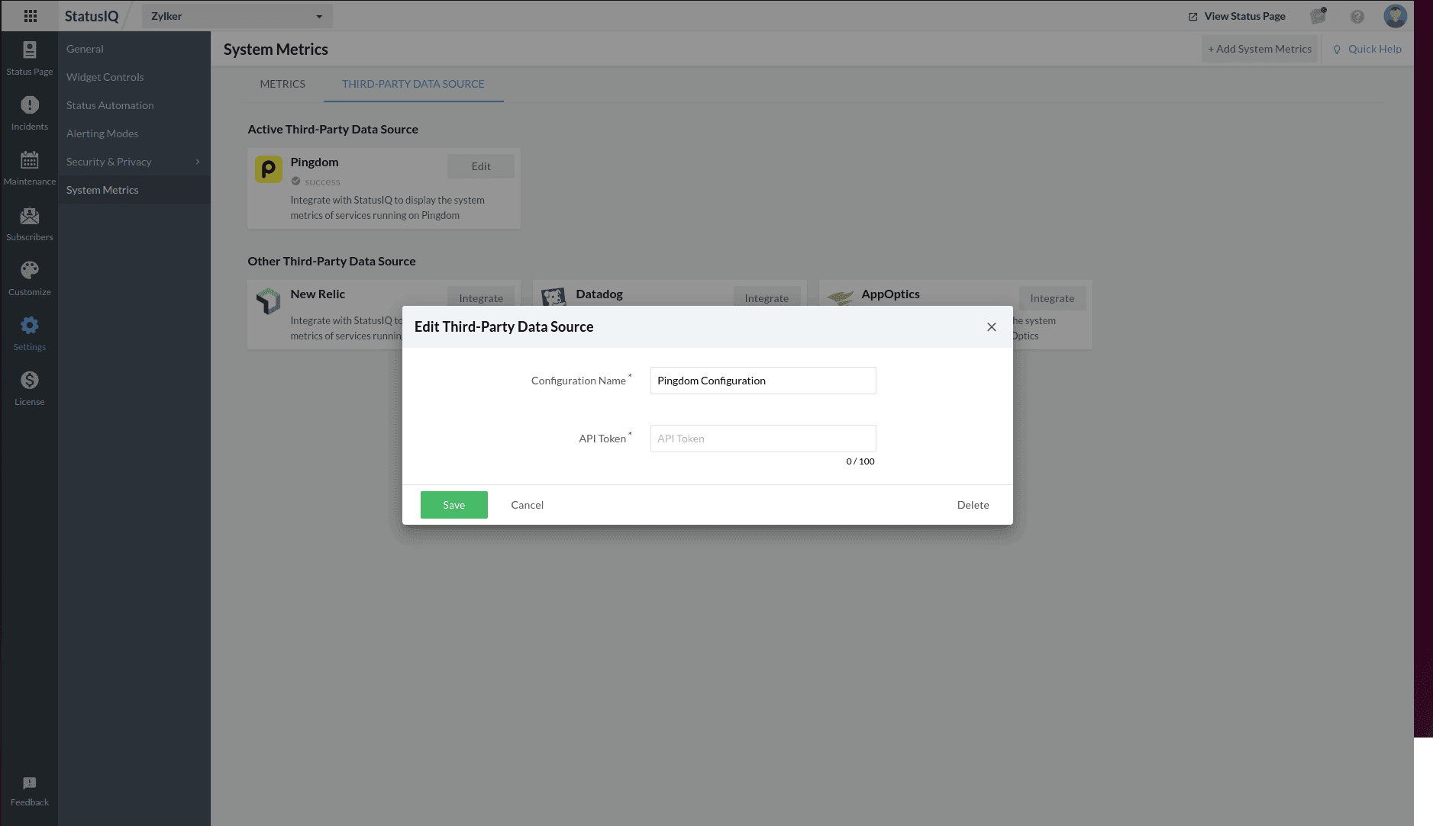This screenshot has height=826, width=1433.
Task: Cancel editing the data source
Action: click(527, 505)
